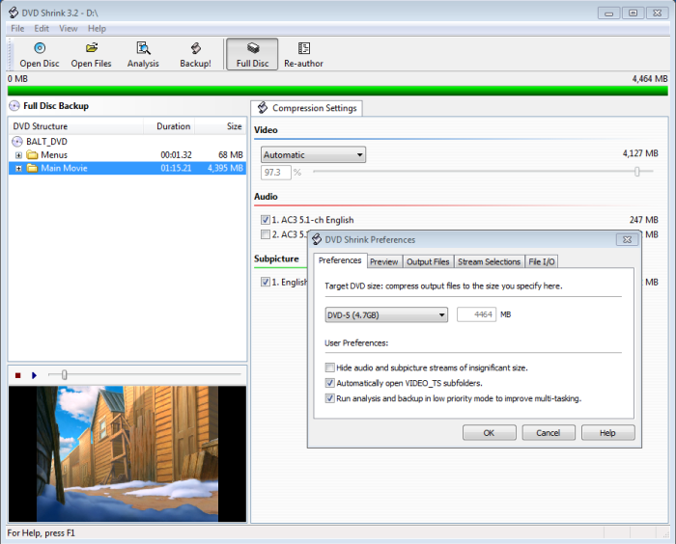Click the 4464 MB target size field
The width and height of the screenshot is (676, 544).
(476, 314)
